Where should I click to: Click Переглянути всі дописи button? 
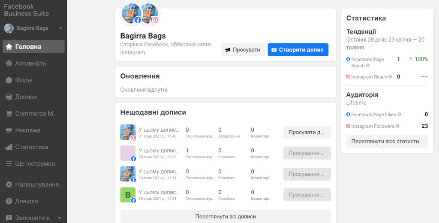(x=226, y=217)
